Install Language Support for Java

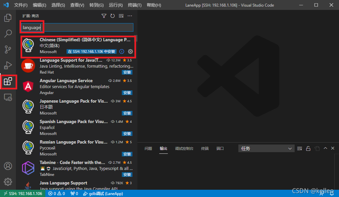coord(127,72)
